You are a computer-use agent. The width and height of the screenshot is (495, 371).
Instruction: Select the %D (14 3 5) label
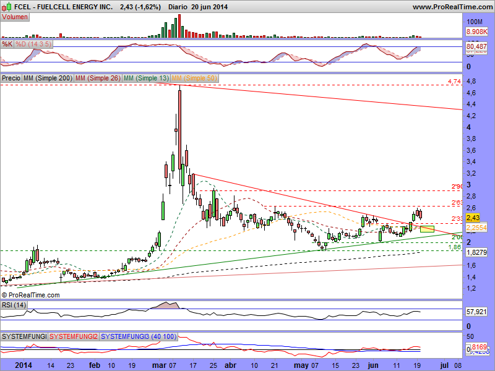[33, 44]
